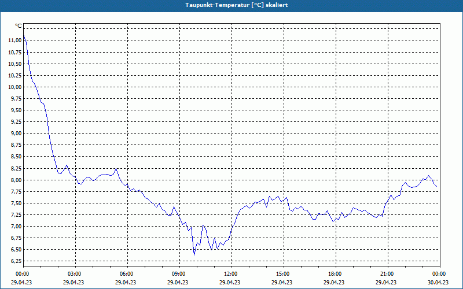Select the 6,75 y-axis label
The width and height of the screenshot is (463, 289).
pyautogui.click(x=16, y=238)
